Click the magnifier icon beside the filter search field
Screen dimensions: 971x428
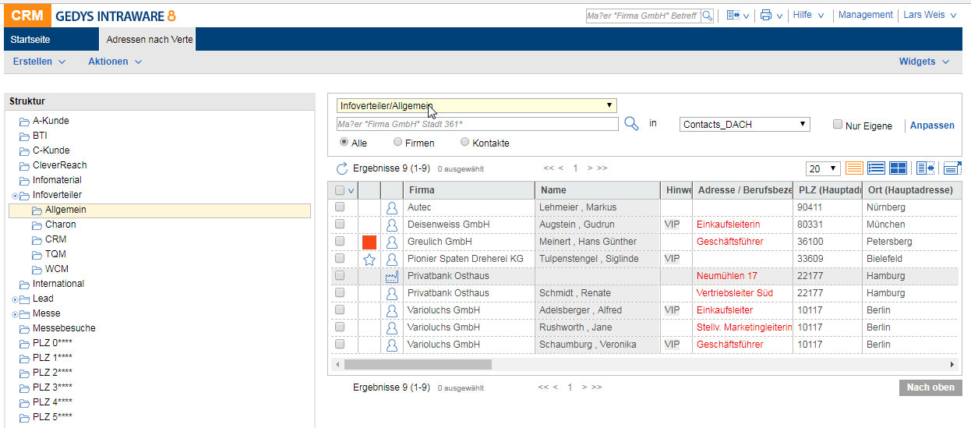(631, 124)
